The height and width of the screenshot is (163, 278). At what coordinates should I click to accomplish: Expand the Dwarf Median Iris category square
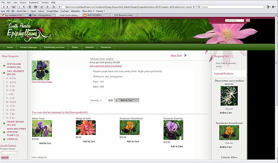tap(4, 124)
